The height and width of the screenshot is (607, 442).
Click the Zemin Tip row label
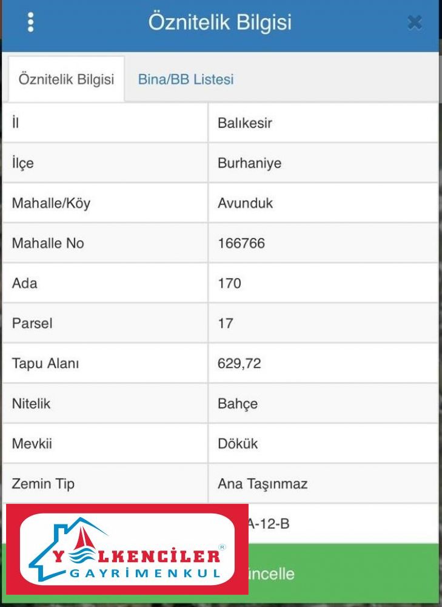pyautogui.click(x=43, y=484)
